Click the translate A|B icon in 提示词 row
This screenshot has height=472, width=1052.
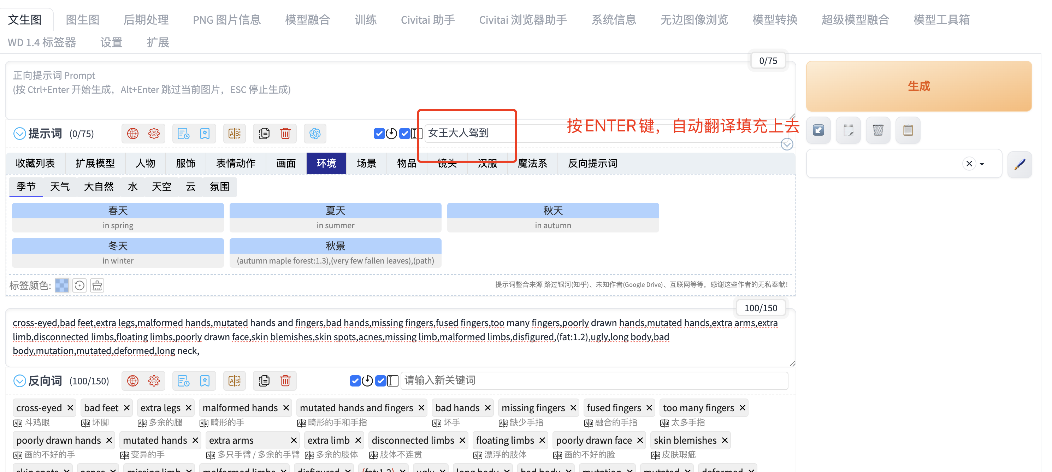point(235,134)
